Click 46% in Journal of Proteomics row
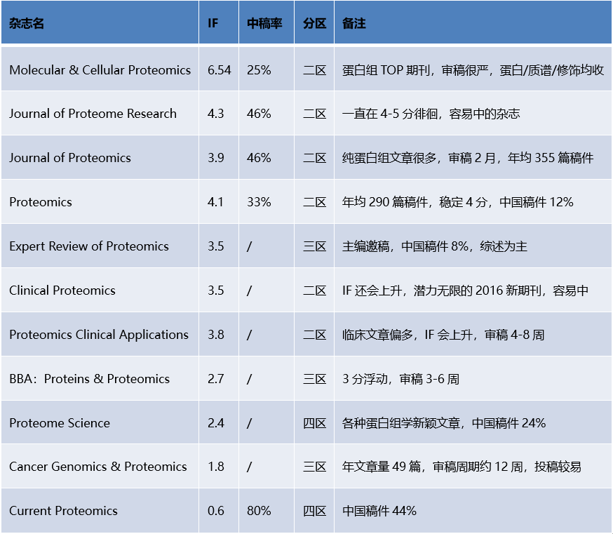 pos(259,158)
